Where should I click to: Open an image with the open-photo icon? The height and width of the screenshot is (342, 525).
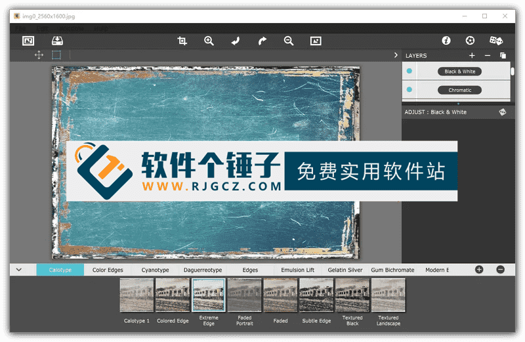tap(28, 41)
